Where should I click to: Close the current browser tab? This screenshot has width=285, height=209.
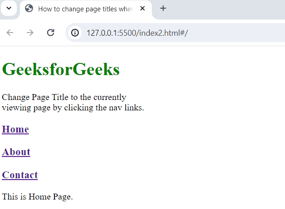click(142, 9)
